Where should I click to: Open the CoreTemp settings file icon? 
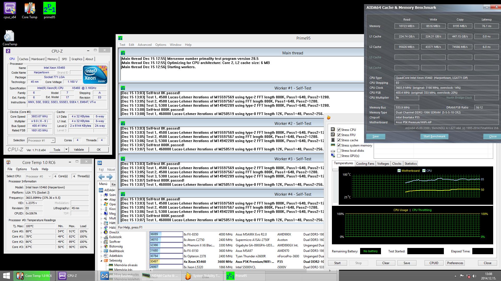(x=10, y=38)
